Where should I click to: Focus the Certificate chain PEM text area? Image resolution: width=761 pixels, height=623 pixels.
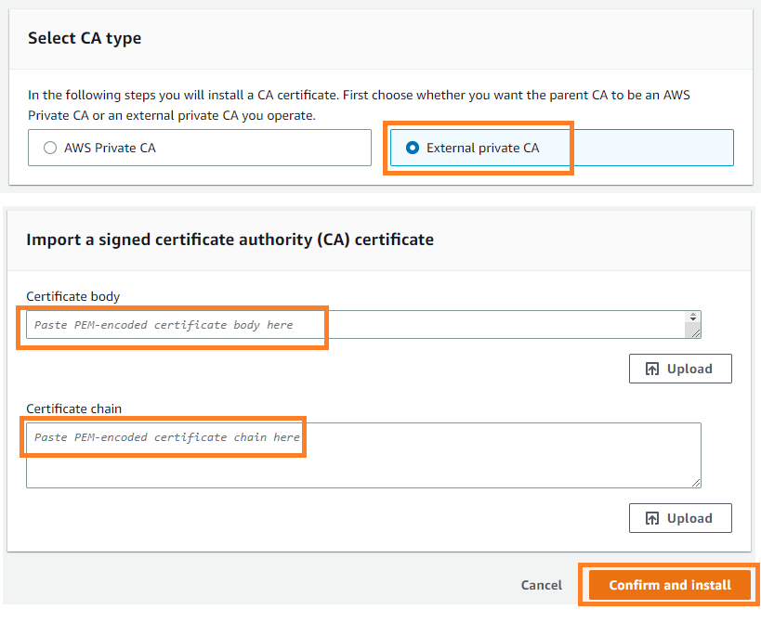click(x=363, y=455)
